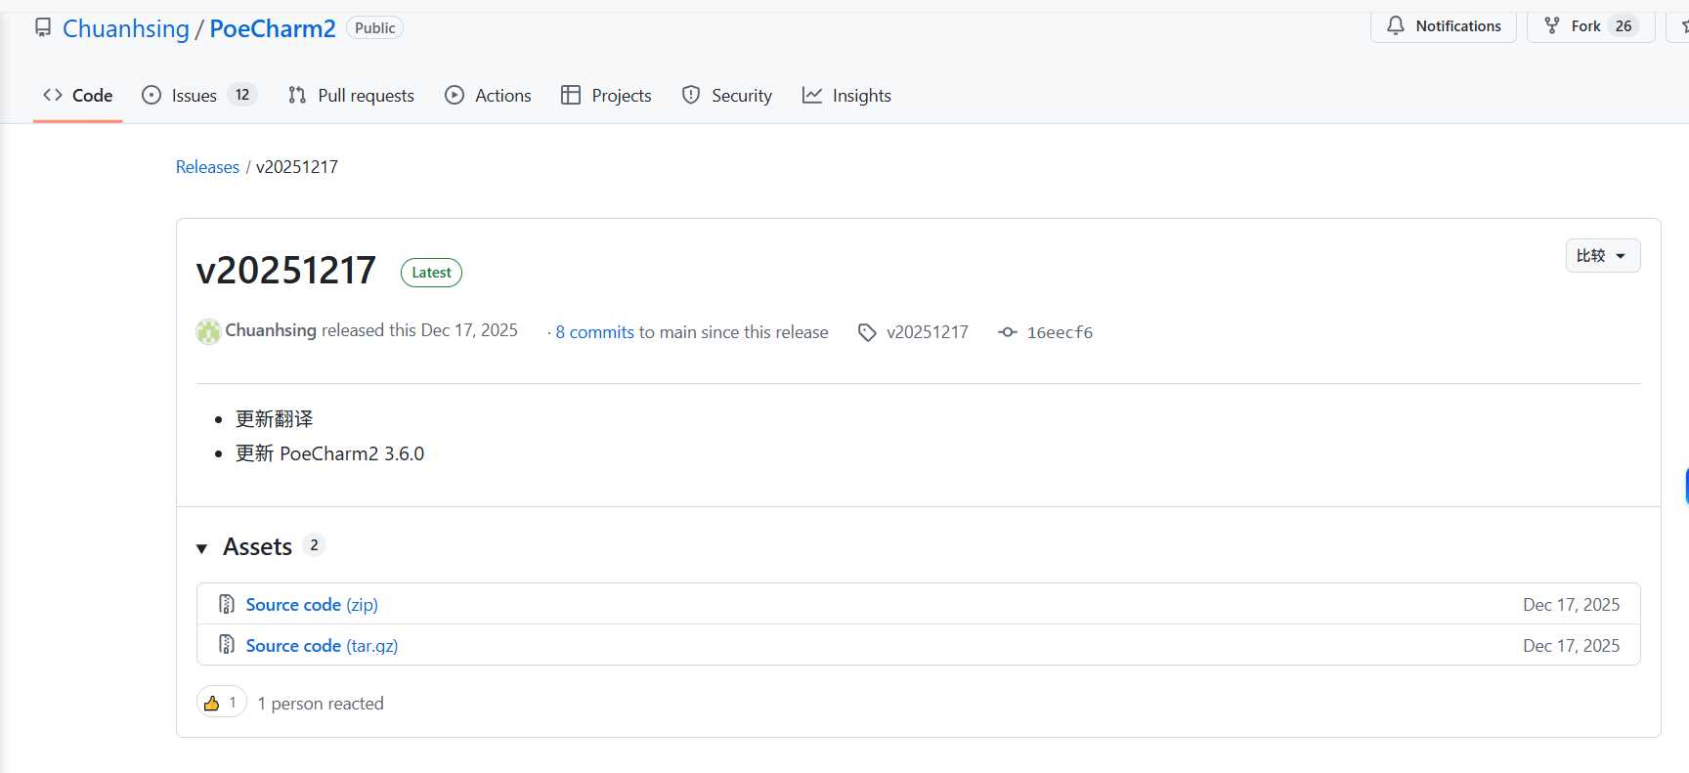Click the repository icon beside Chuanhsing

point(43,27)
